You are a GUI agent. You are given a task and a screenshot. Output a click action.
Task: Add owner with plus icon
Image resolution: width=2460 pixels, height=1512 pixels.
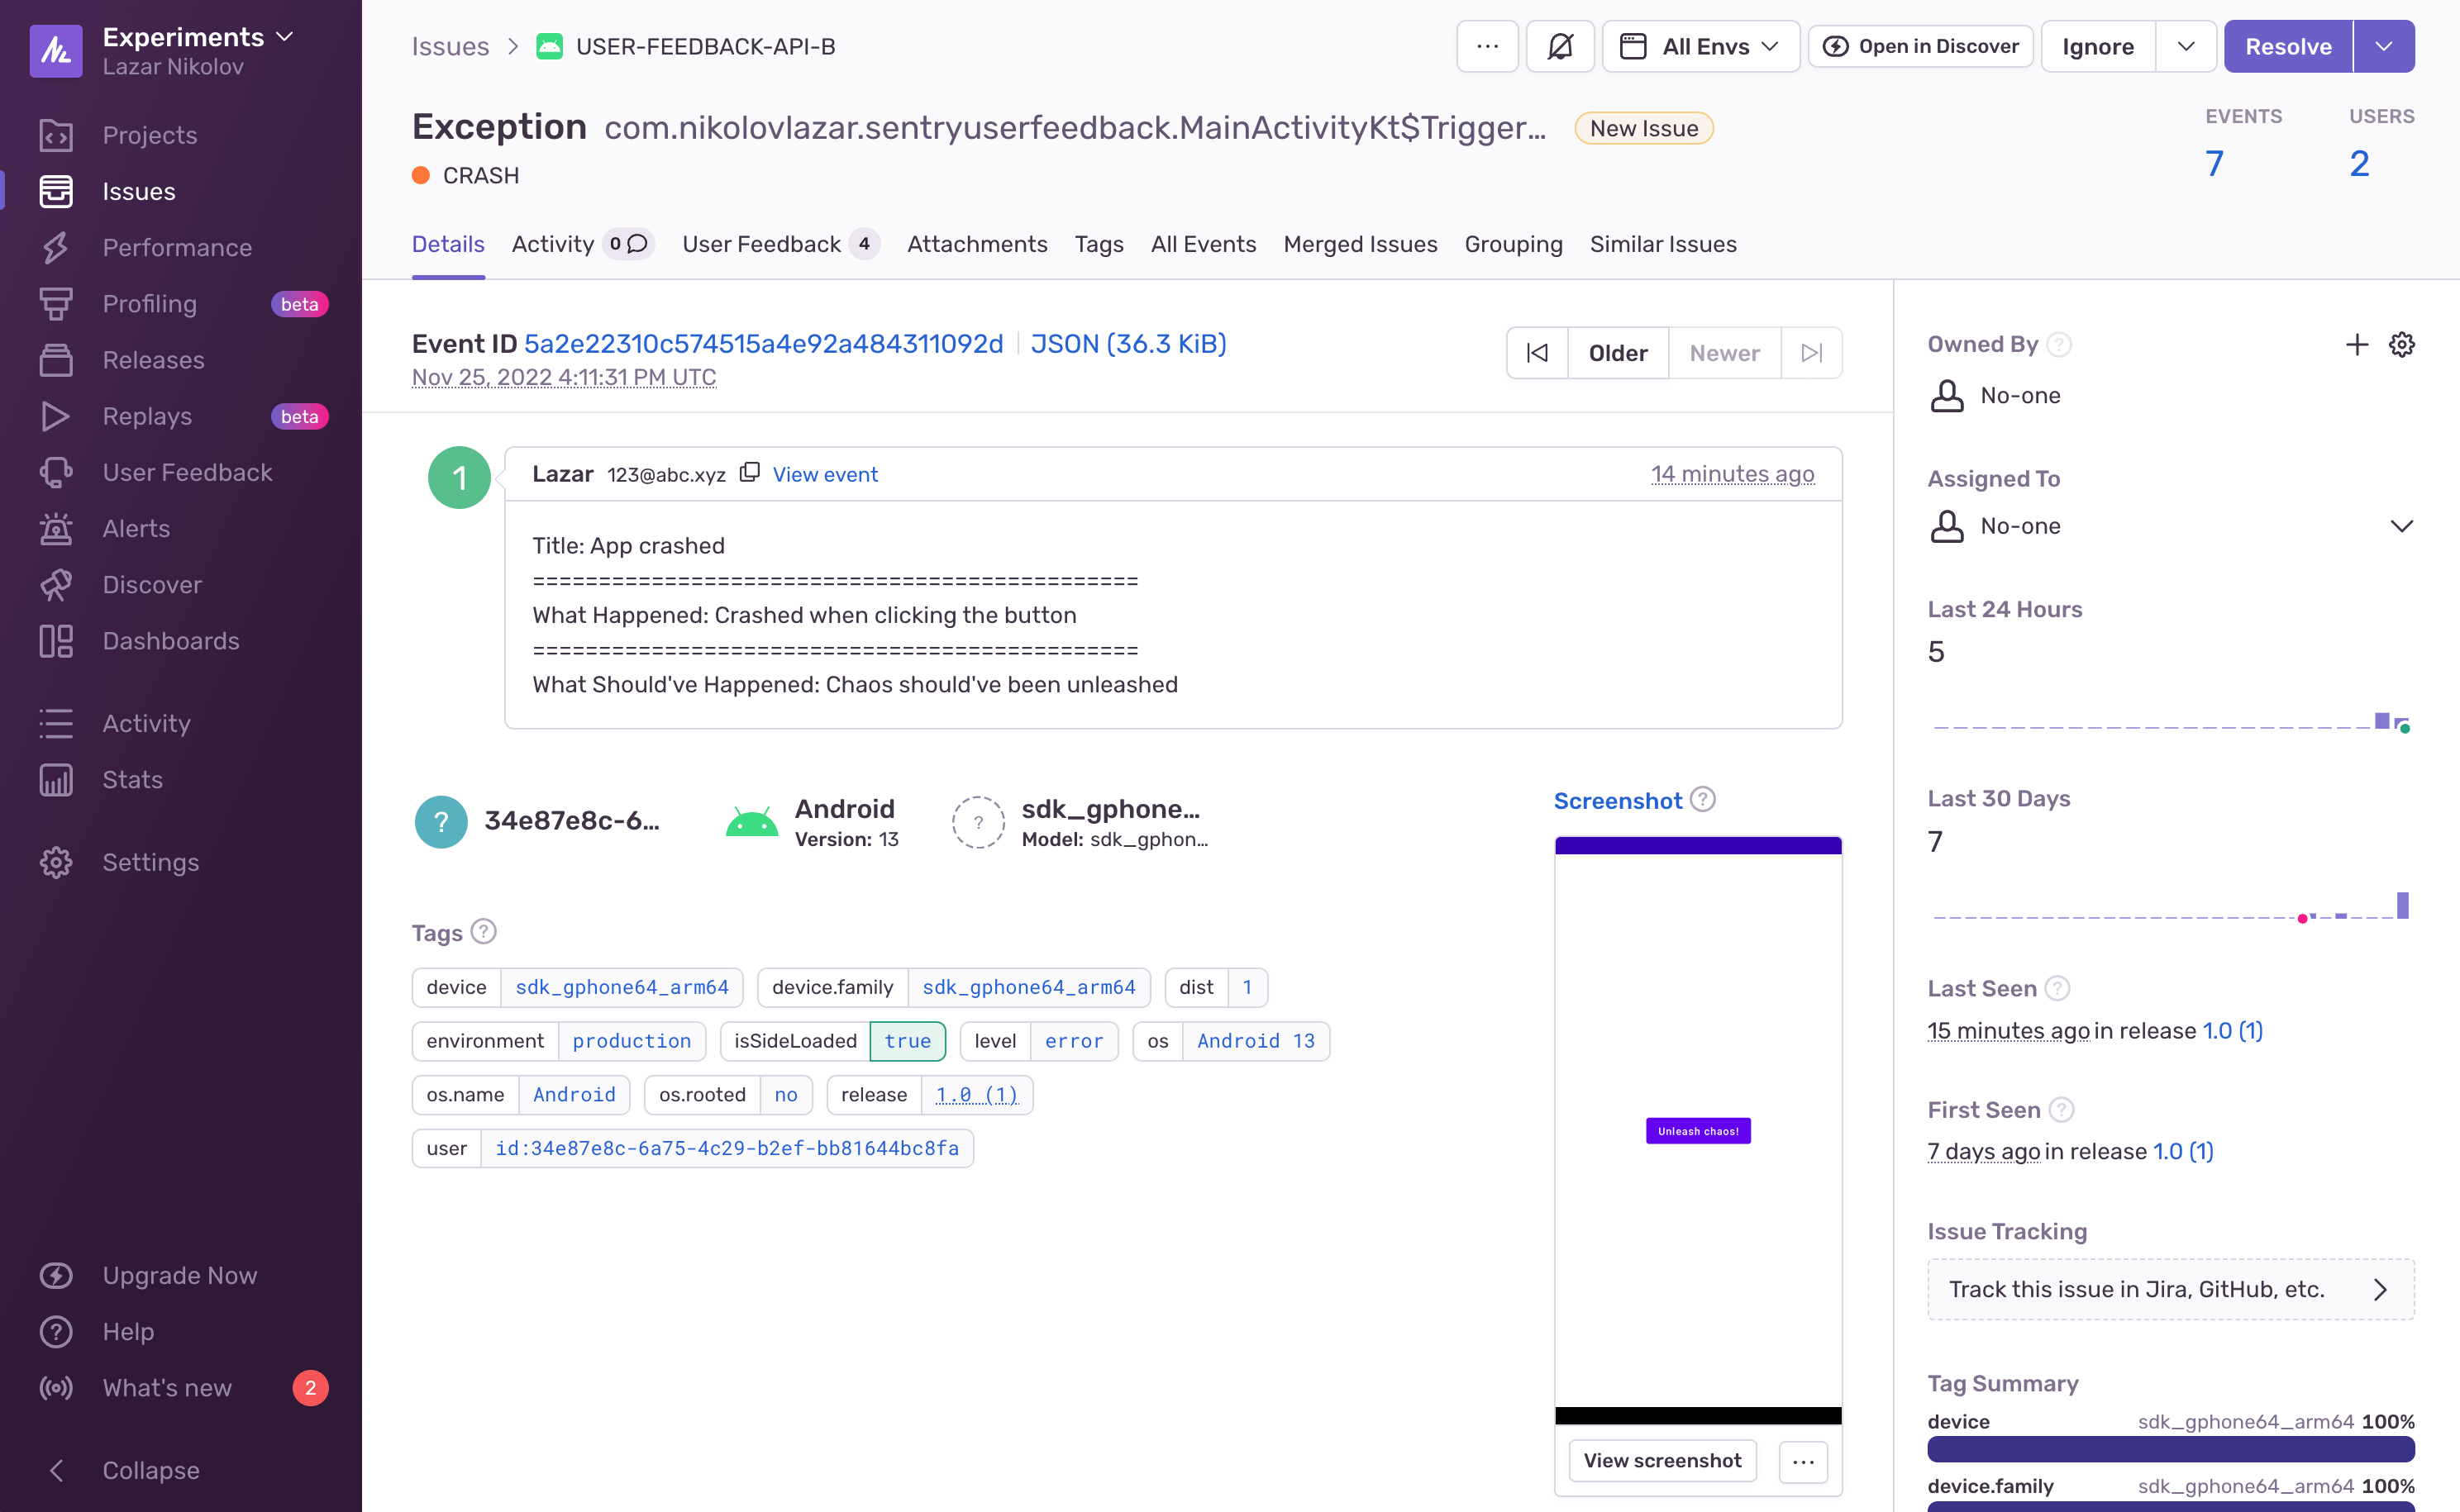point(2356,345)
